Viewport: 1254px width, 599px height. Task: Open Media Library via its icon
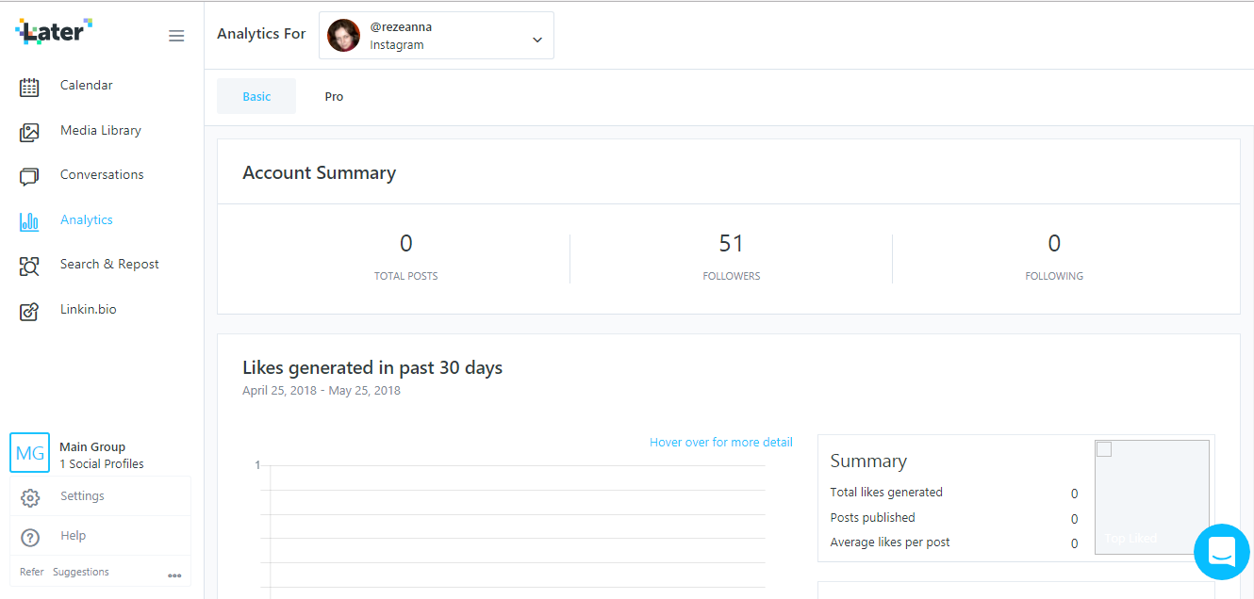coord(29,132)
